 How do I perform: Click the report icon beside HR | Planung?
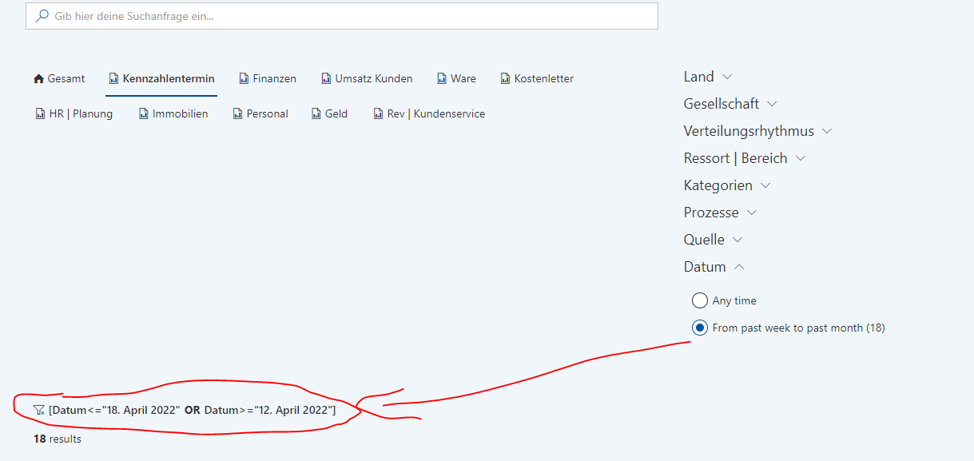(40, 113)
